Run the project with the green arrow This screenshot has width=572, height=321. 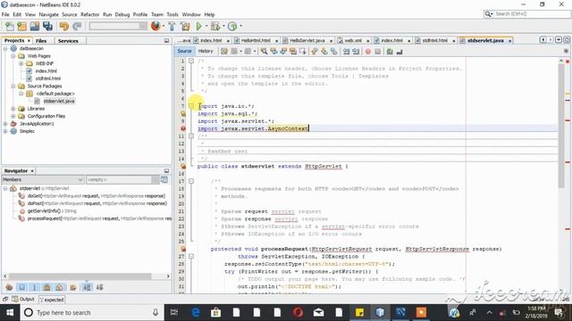[198, 26]
